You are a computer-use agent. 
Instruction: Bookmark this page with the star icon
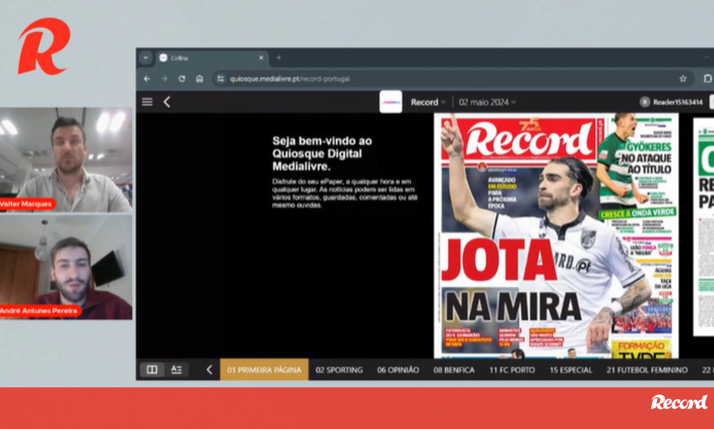683,79
